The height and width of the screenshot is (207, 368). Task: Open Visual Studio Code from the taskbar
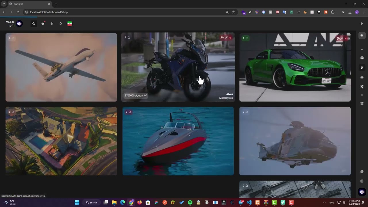pos(249,202)
